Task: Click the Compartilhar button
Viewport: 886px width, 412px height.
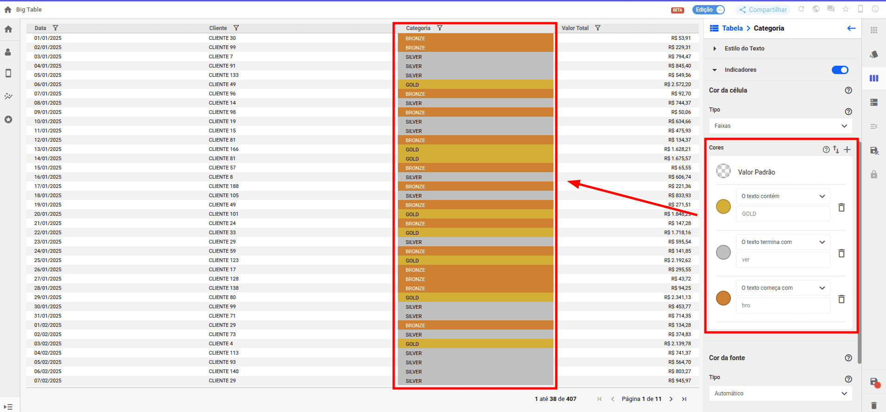Action: tap(763, 10)
